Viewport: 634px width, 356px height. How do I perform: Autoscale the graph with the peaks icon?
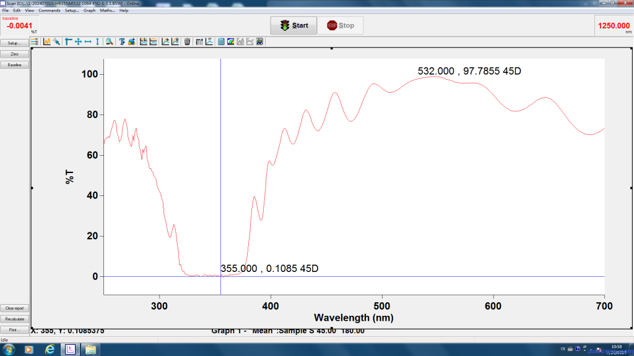[x=47, y=42]
